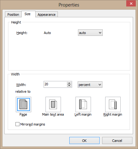
Task: Choose the Right margin icon
Action: pyautogui.click(x=113, y=104)
